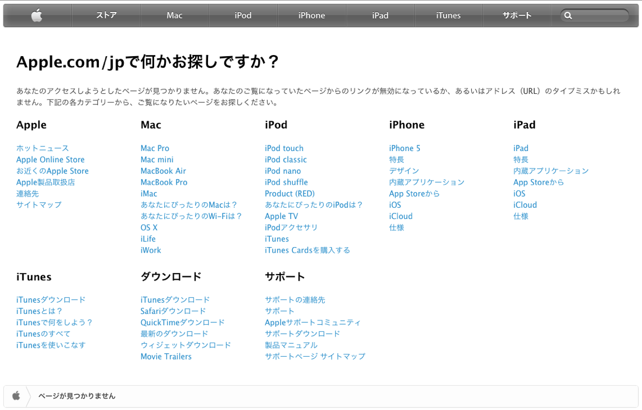Open the デザイン link under iPhone
Screen dimensions: 642x410
[404, 171]
